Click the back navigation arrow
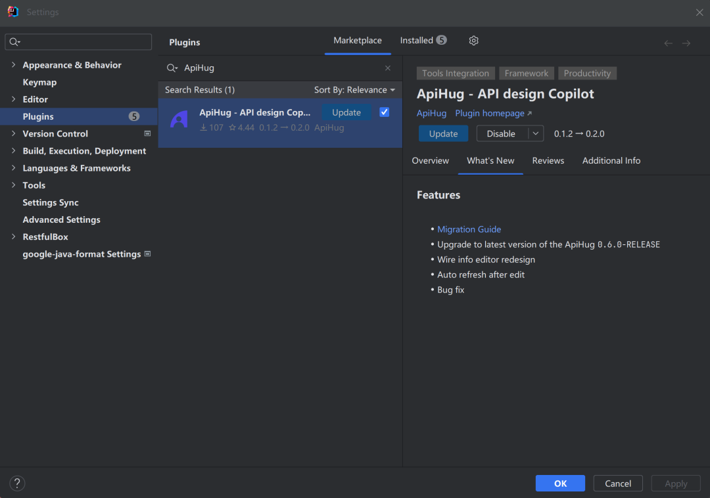 668,43
